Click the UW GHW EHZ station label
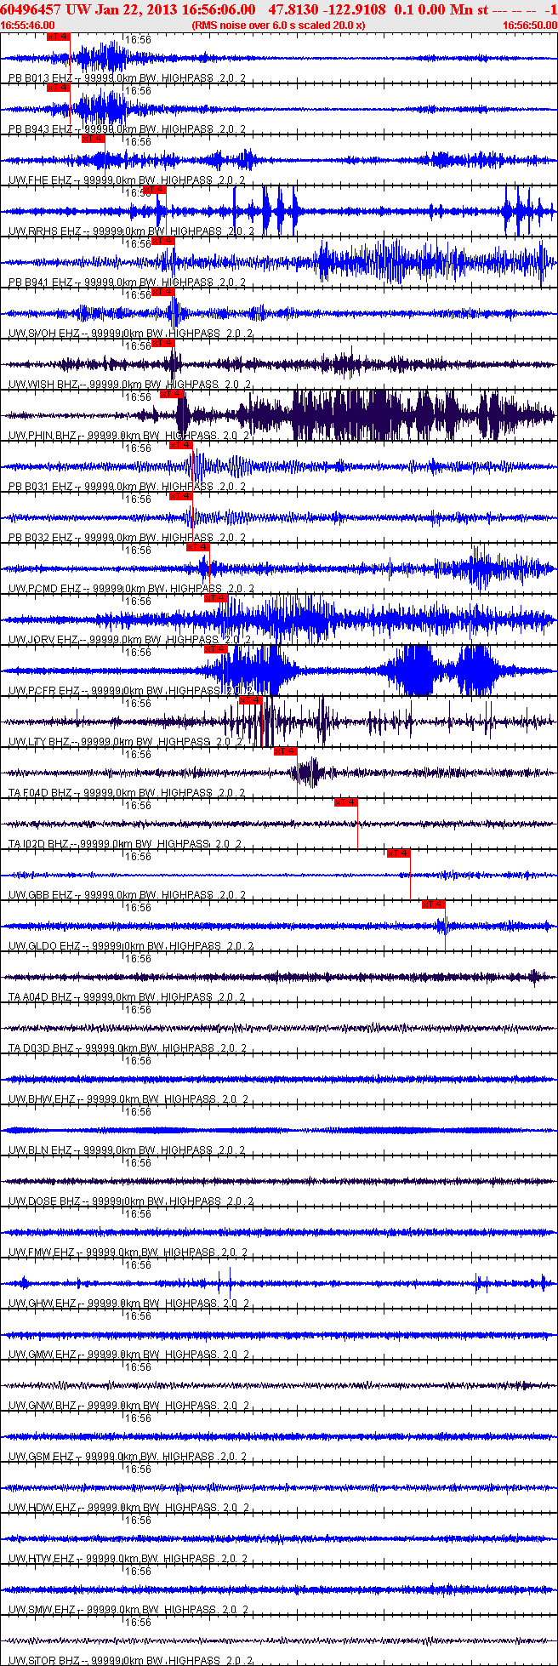Image resolution: width=558 pixels, height=1666 pixels. (x=42, y=1304)
